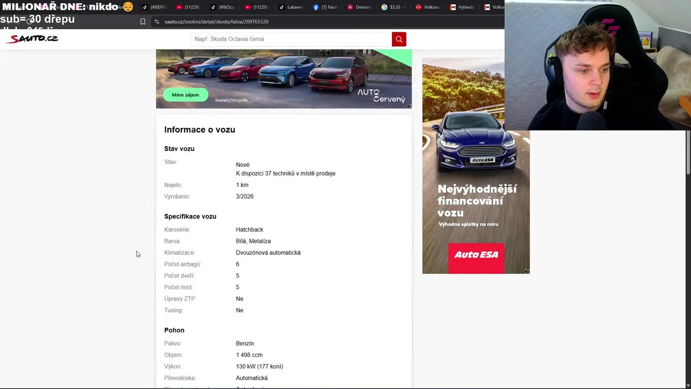The width and height of the screenshot is (691, 389).
Task: Click the 'Informace o vozu' heading
Action: click(x=200, y=130)
